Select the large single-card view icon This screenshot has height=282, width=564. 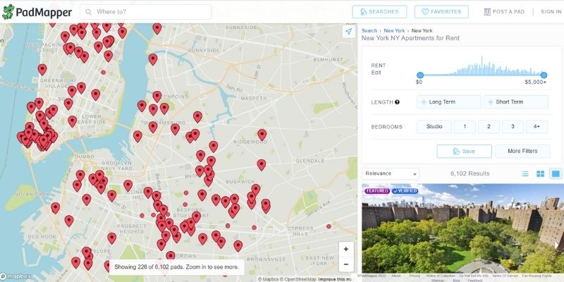(x=556, y=173)
